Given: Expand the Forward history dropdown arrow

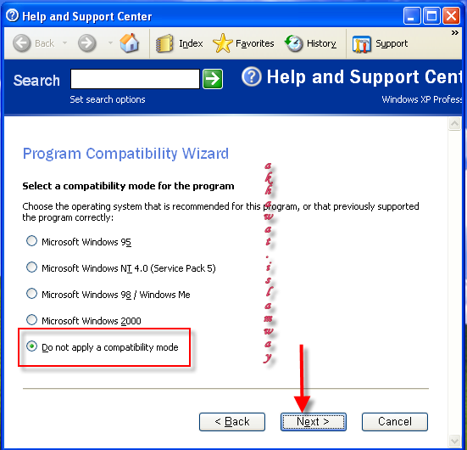Looking at the screenshot, I should pos(110,43).
